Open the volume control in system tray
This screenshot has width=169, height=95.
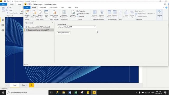[x=149, y=93]
